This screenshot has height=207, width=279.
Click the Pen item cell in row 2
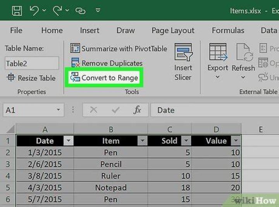111,152
